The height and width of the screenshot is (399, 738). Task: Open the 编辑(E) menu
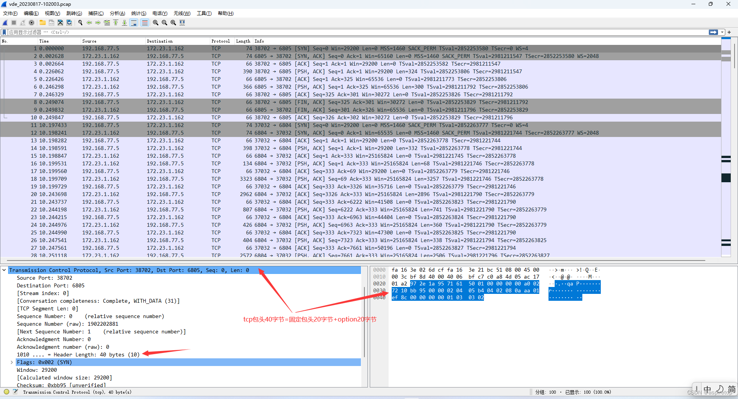point(31,13)
